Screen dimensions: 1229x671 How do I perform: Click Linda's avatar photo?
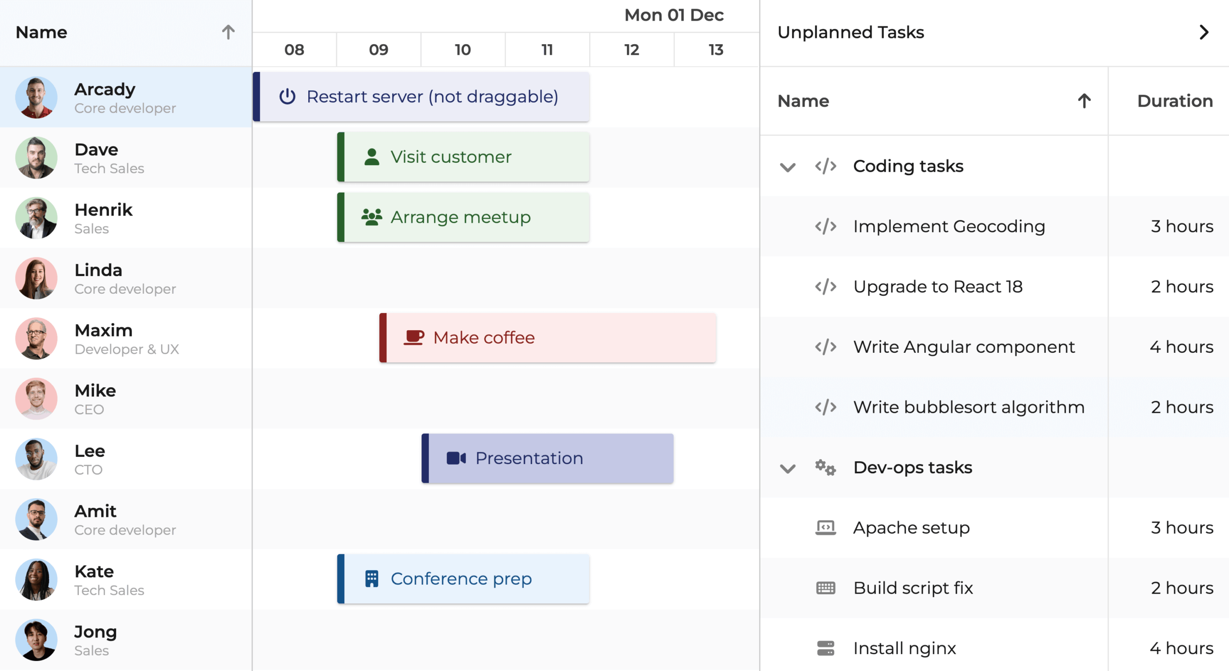coord(36,278)
